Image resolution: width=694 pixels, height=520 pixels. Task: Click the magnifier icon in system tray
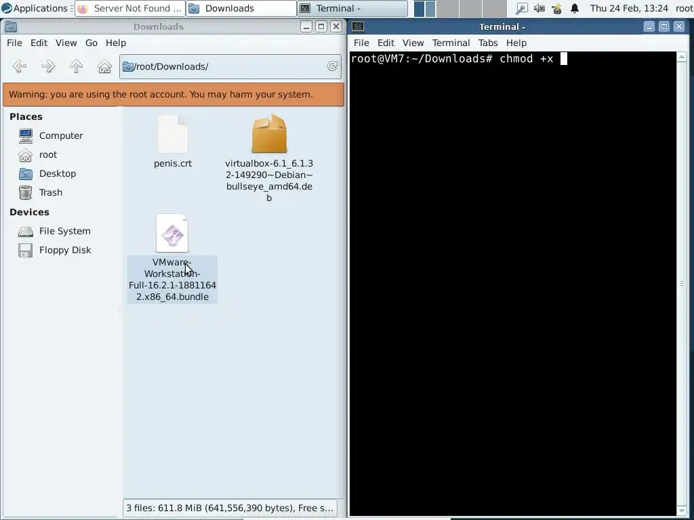[522, 8]
